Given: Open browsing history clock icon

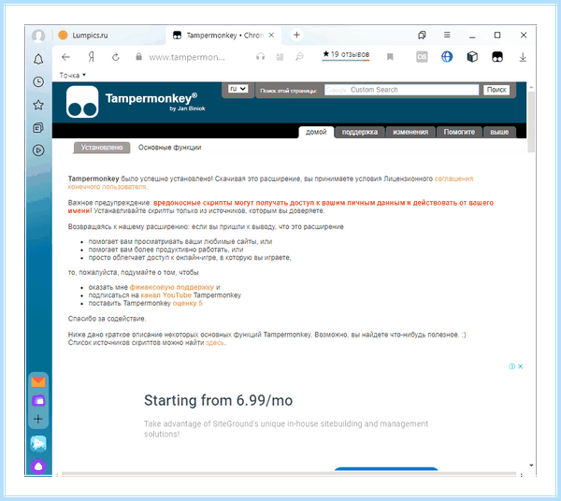Looking at the screenshot, I should point(38,82).
